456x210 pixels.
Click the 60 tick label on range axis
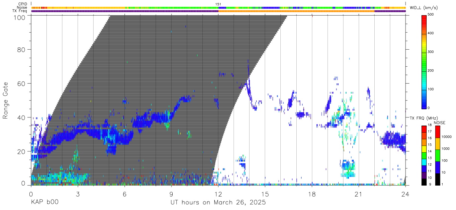21,83
